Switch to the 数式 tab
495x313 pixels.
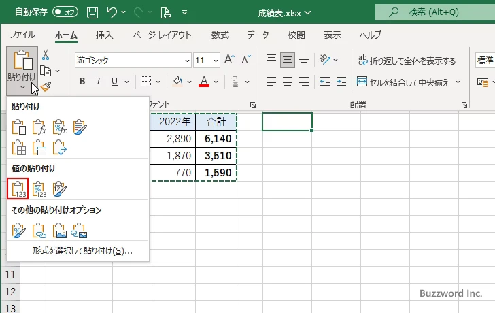click(x=220, y=35)
